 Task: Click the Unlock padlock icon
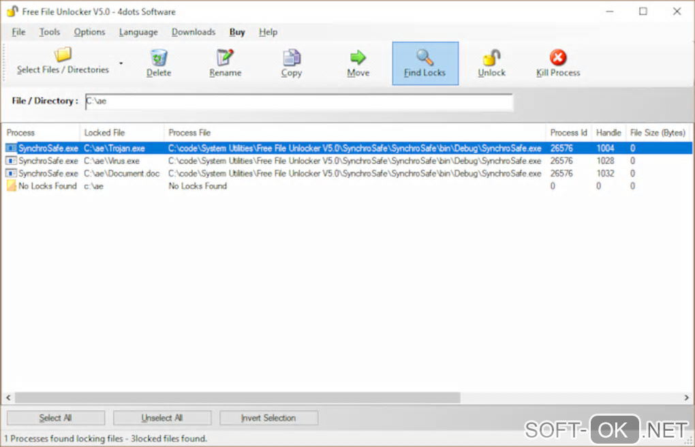pyautogui.click(x=491, y=57)
